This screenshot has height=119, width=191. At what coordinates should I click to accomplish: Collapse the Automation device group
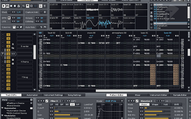[x=2, y=108]
